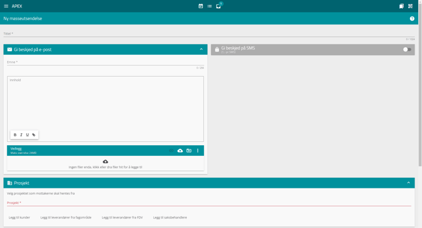Toggle attachment visibility eye icon
The image size is (422, 228).
(x=171, y=151)
